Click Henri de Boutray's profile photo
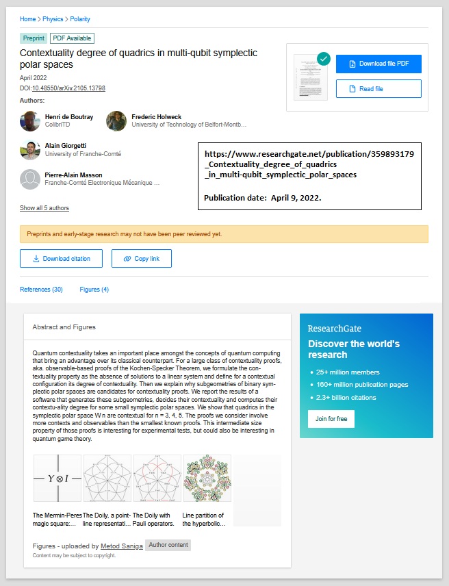449x586 pixels. [30, 121]
